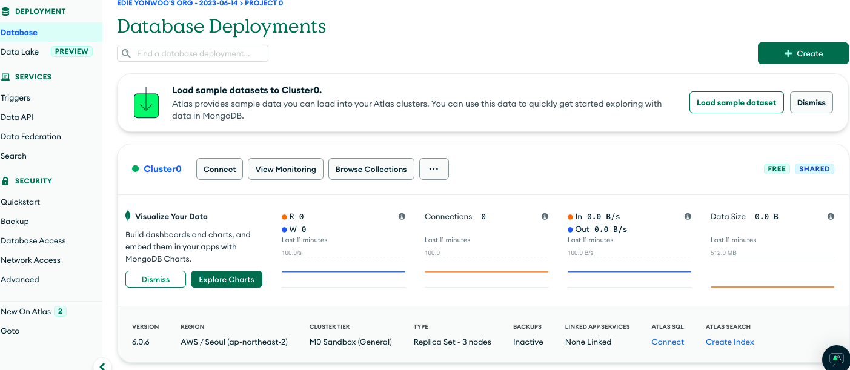Click Load sample dataset button
This screenshot has width=850, height=370.
737,102
